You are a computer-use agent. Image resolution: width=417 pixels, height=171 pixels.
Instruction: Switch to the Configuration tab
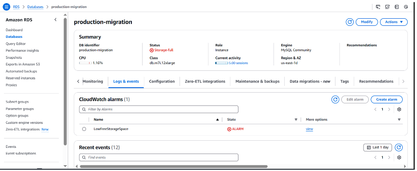coord(162,81)
